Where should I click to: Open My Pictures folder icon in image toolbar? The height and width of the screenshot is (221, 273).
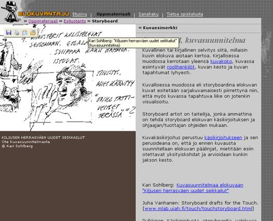coord(33,33)
